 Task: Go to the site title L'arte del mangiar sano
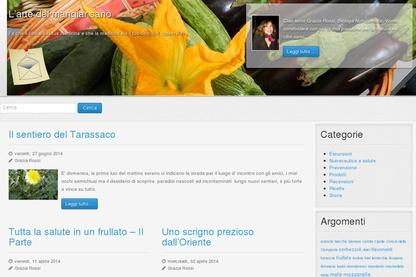pos(60,14)
